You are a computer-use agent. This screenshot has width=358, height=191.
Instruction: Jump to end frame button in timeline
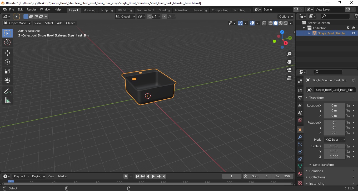[164, 176]
